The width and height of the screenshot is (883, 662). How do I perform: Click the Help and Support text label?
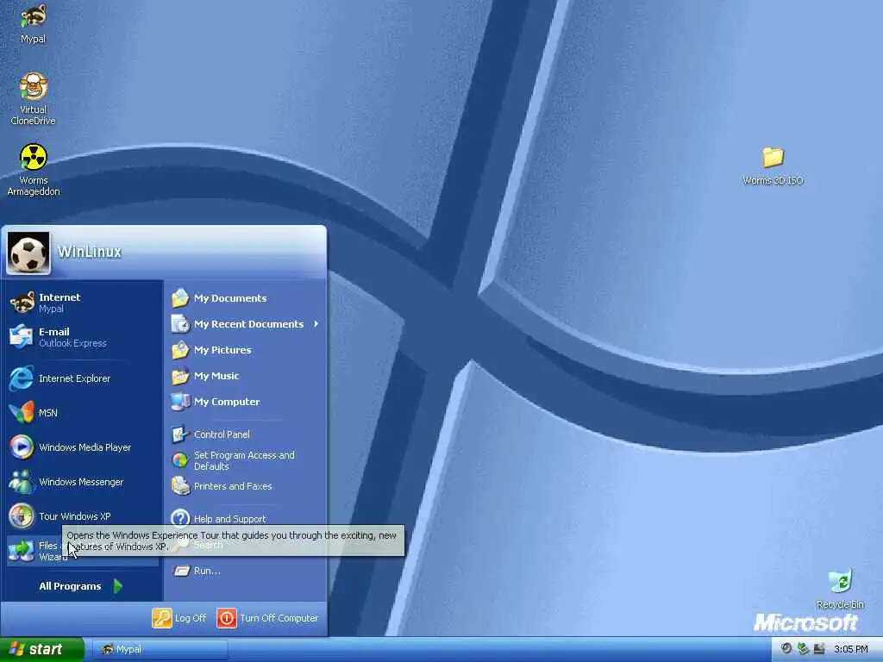(229, 519)
